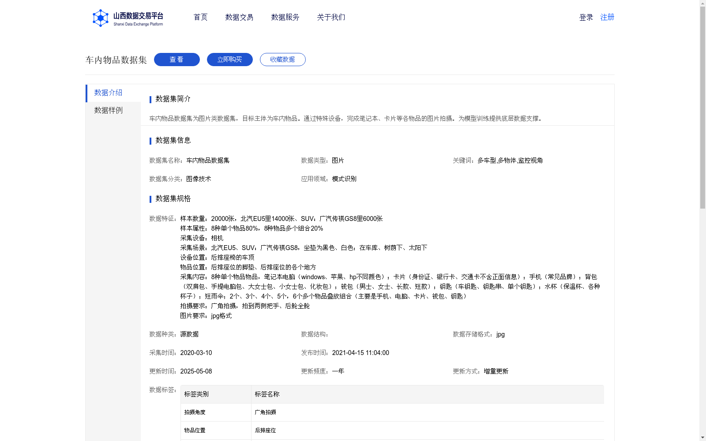706x441 pixels.
Task: Click the 收藏数据 button
Action: (x=283, y=60)
